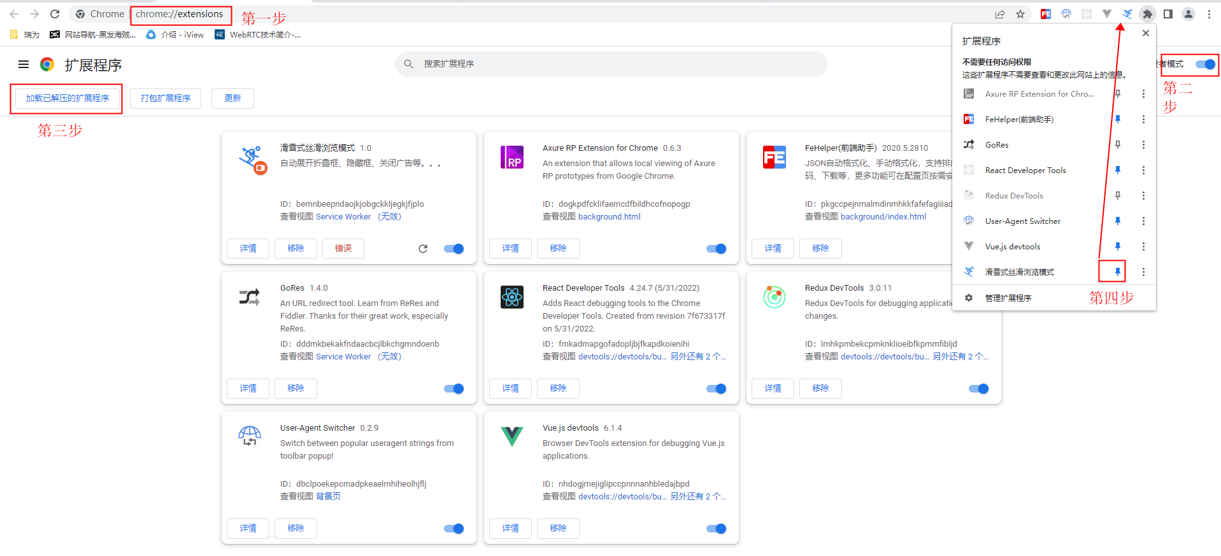Open more options for FeHelper in popup
This screenshot has width=1221, height=556.
1143,119
